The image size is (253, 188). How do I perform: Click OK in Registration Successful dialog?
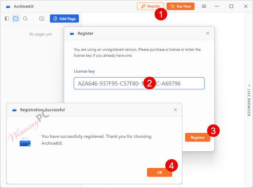(x=160, y=172)
